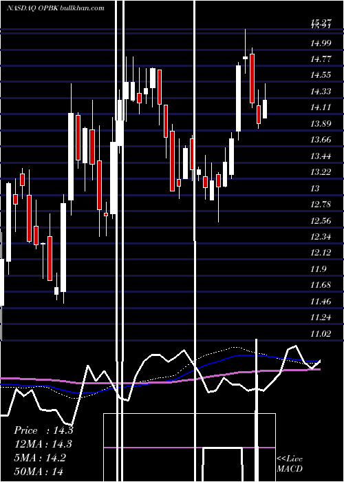The image size is (344, 482).
Task: Click the 12.56 price axis label
Action: (321, 221)
